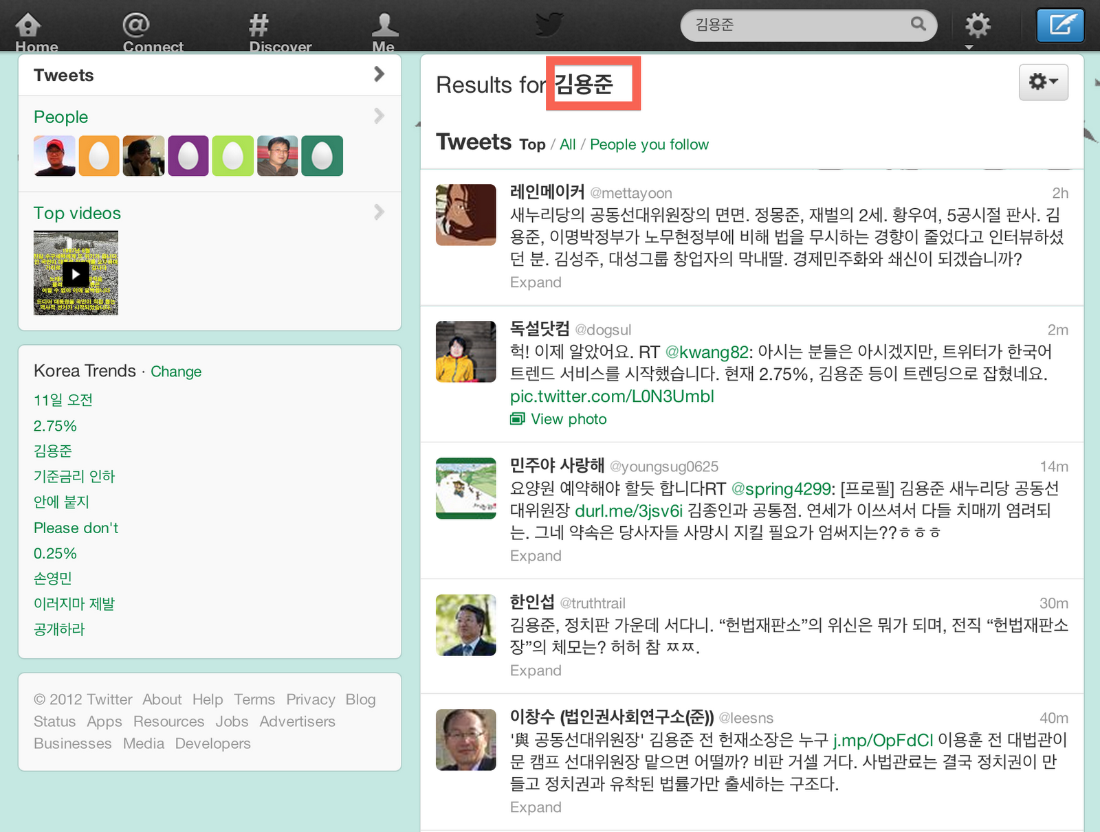Open the trend 손영민
This screenshot has width=1100, height=832.
pos(53,578)
